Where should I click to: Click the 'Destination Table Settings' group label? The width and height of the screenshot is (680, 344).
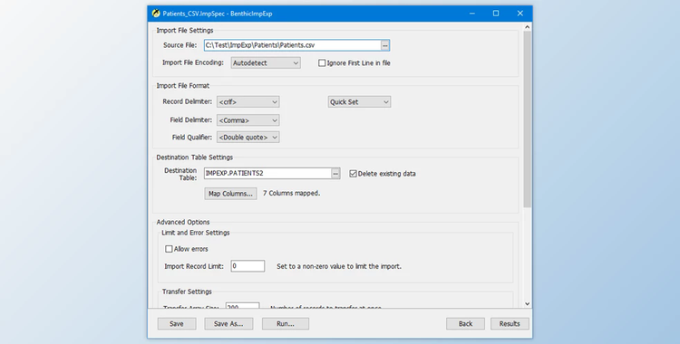coord(194,158)
